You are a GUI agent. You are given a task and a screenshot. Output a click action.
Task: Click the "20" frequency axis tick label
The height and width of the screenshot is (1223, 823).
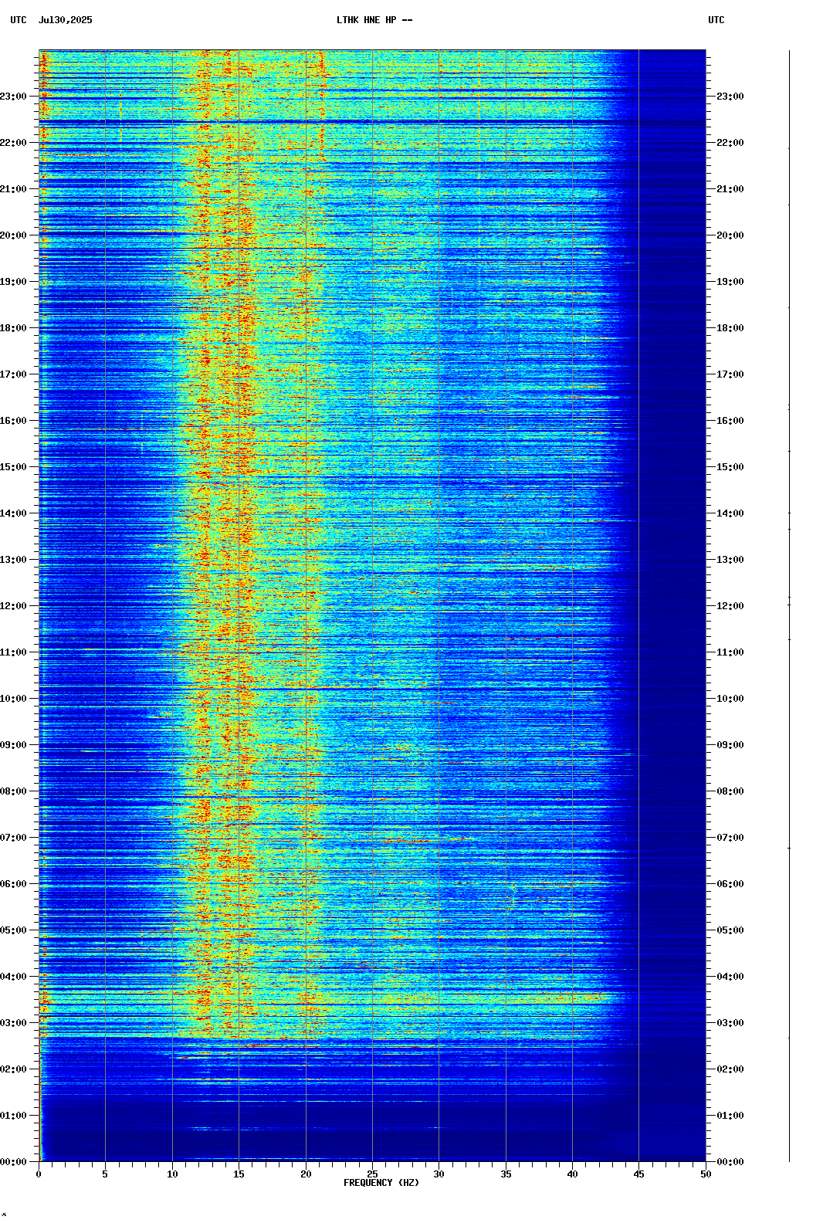[306, 1174]
